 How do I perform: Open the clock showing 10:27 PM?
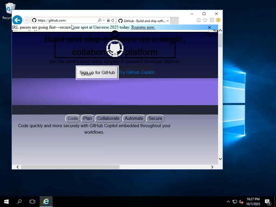click(x=253, y=202)
